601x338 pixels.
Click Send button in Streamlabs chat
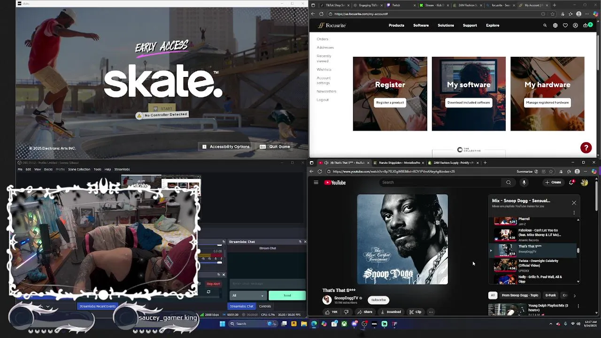coord(287,295)
